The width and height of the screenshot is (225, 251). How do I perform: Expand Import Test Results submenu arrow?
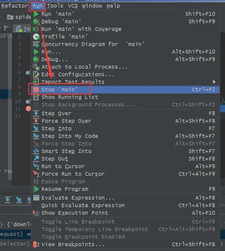click(214, 82)
